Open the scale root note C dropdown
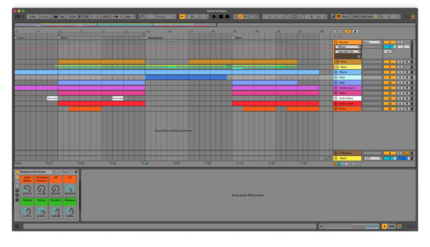430x247 pixels. [150, 16]
